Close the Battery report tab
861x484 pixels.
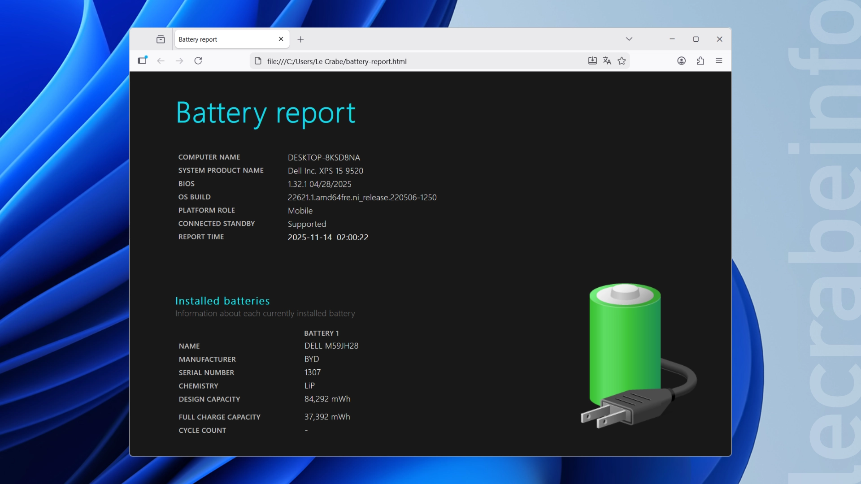(281, 39)
